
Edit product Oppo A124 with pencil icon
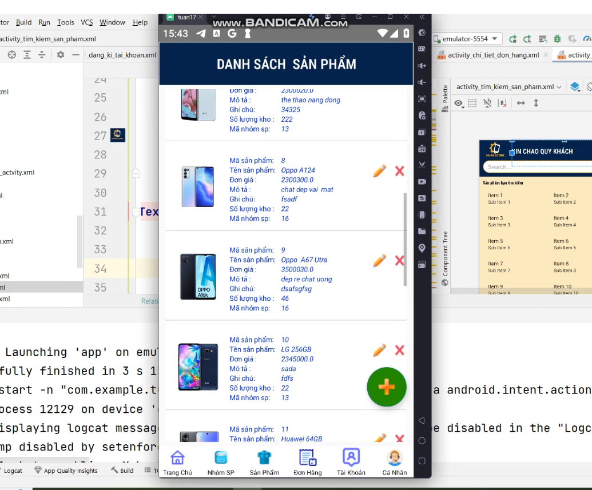379,171
